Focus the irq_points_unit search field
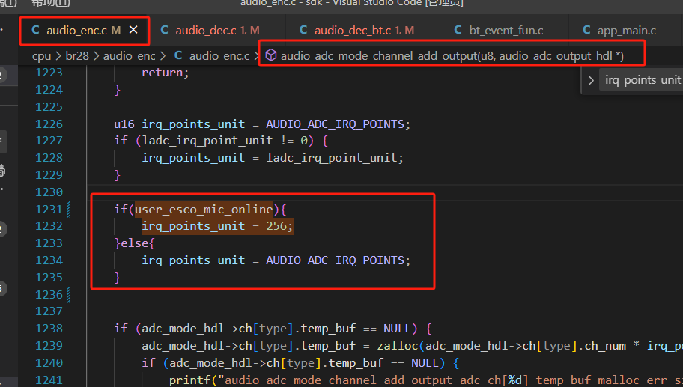Screen dimensions: 683x387 pyautogui.click(x=641, y=80)
